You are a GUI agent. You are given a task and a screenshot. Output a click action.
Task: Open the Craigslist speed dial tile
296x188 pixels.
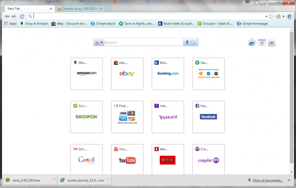[x=209, y=159]
